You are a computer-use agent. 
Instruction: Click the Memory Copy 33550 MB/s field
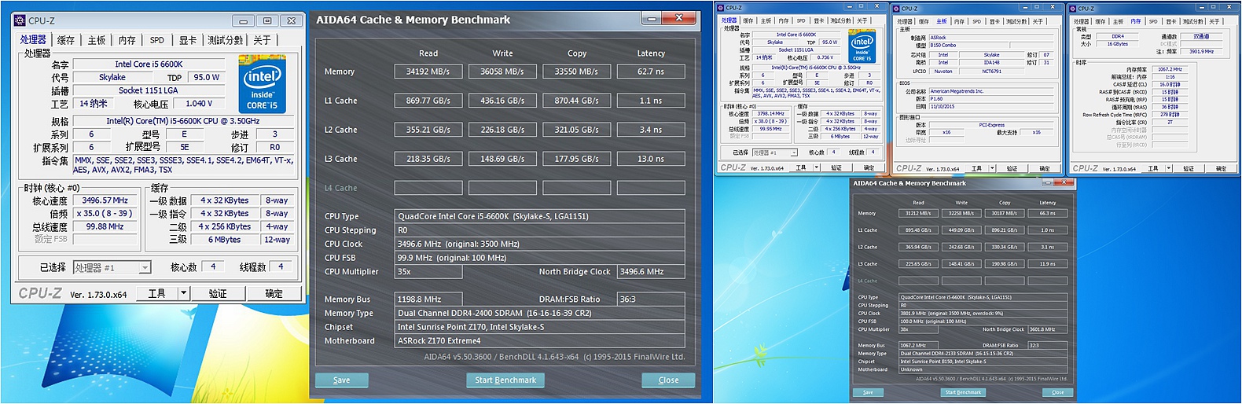tap(576, 72)
